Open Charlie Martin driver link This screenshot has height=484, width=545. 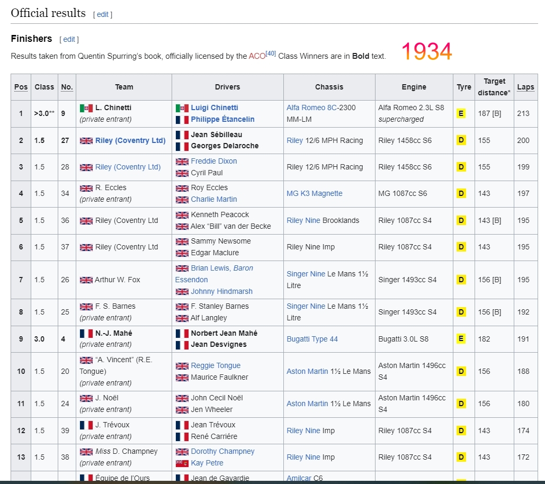[214, 199]
